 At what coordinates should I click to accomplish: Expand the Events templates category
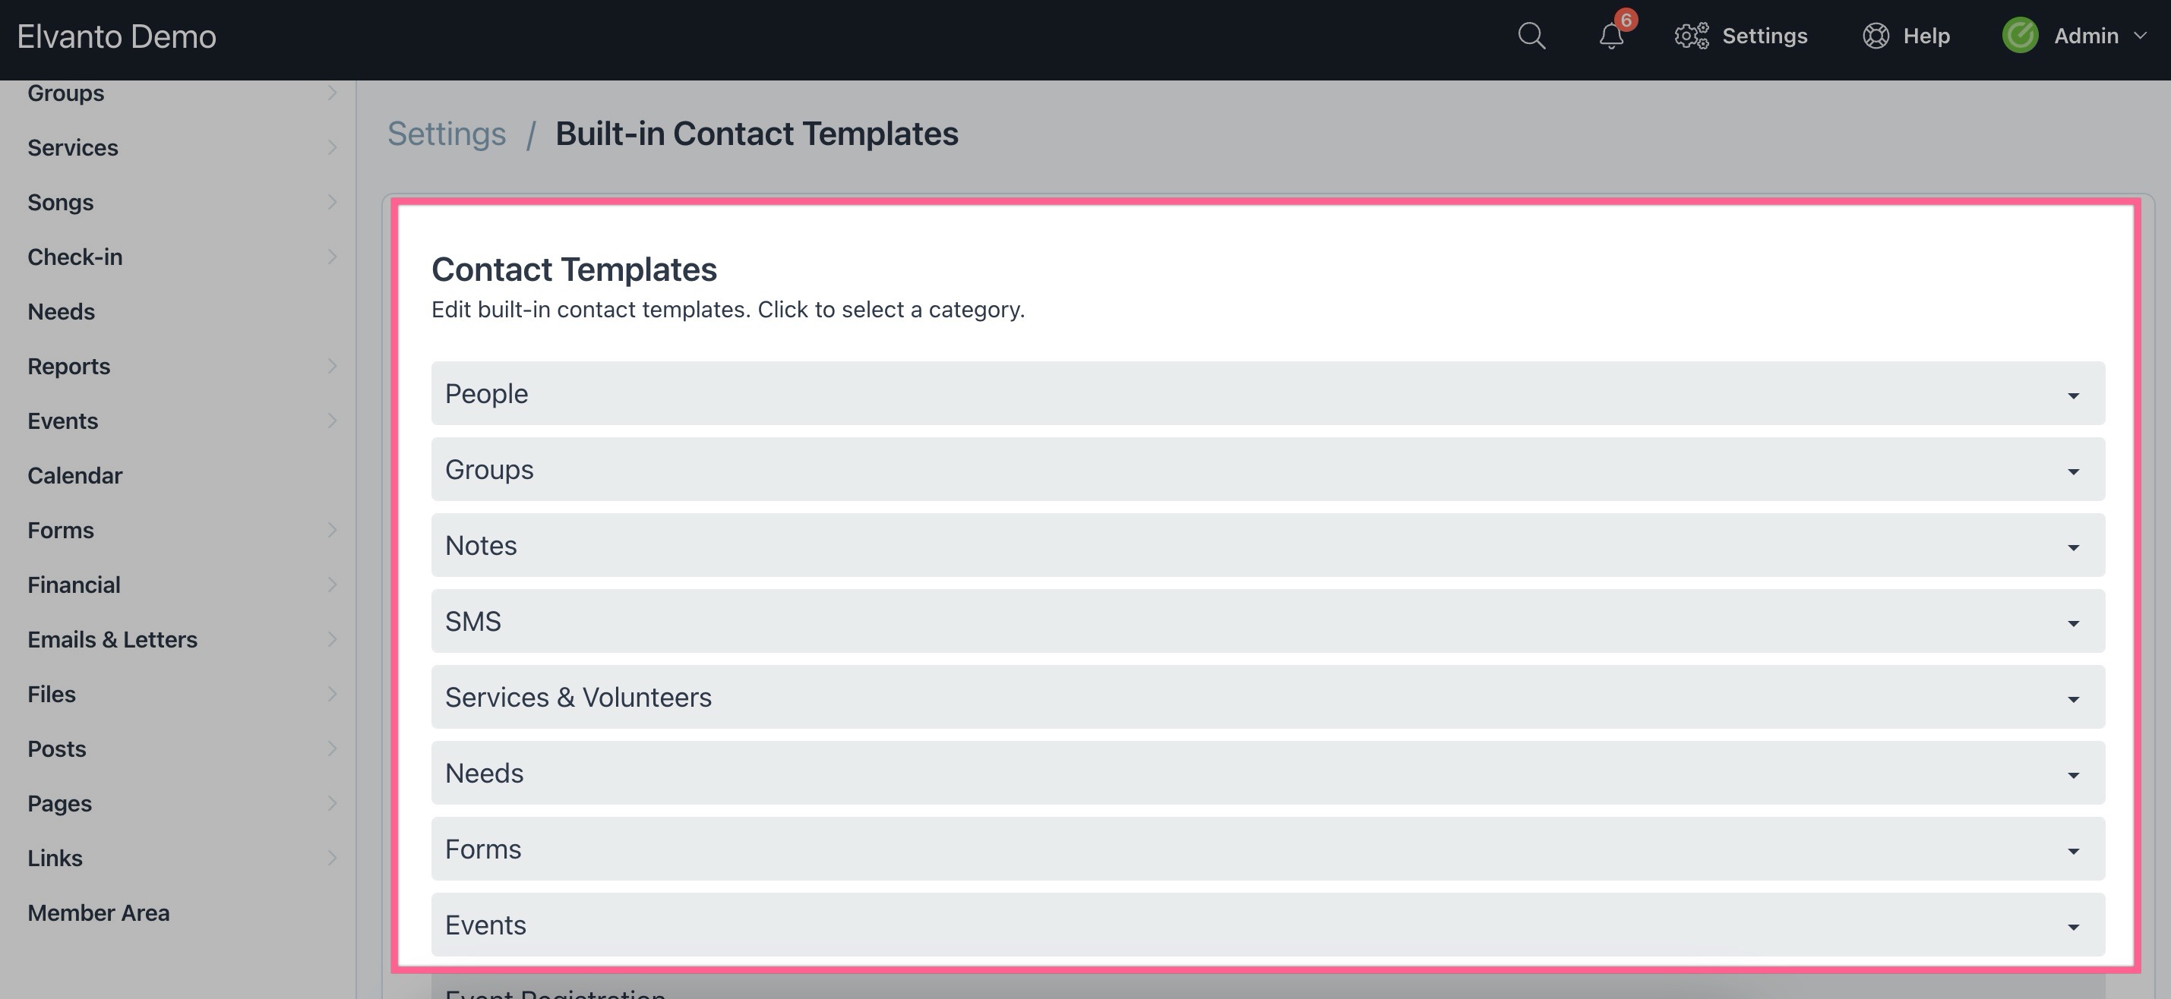1266,924
